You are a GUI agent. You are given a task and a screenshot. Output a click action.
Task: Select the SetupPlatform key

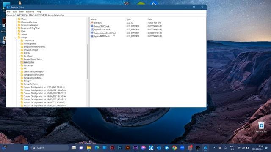coord(30,84)
